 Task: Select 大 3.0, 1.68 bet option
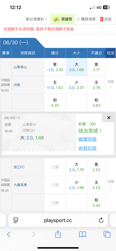pyautogui.click(x=76, y=67)
